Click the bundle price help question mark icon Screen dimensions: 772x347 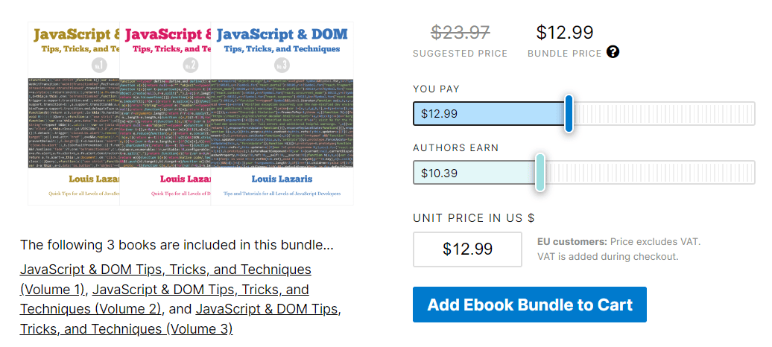[x=613, y=52]
